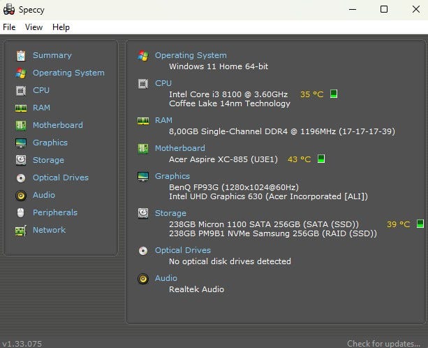Open the File menu
The height and width of the screenshot is (348, 428).
(9, 27)
